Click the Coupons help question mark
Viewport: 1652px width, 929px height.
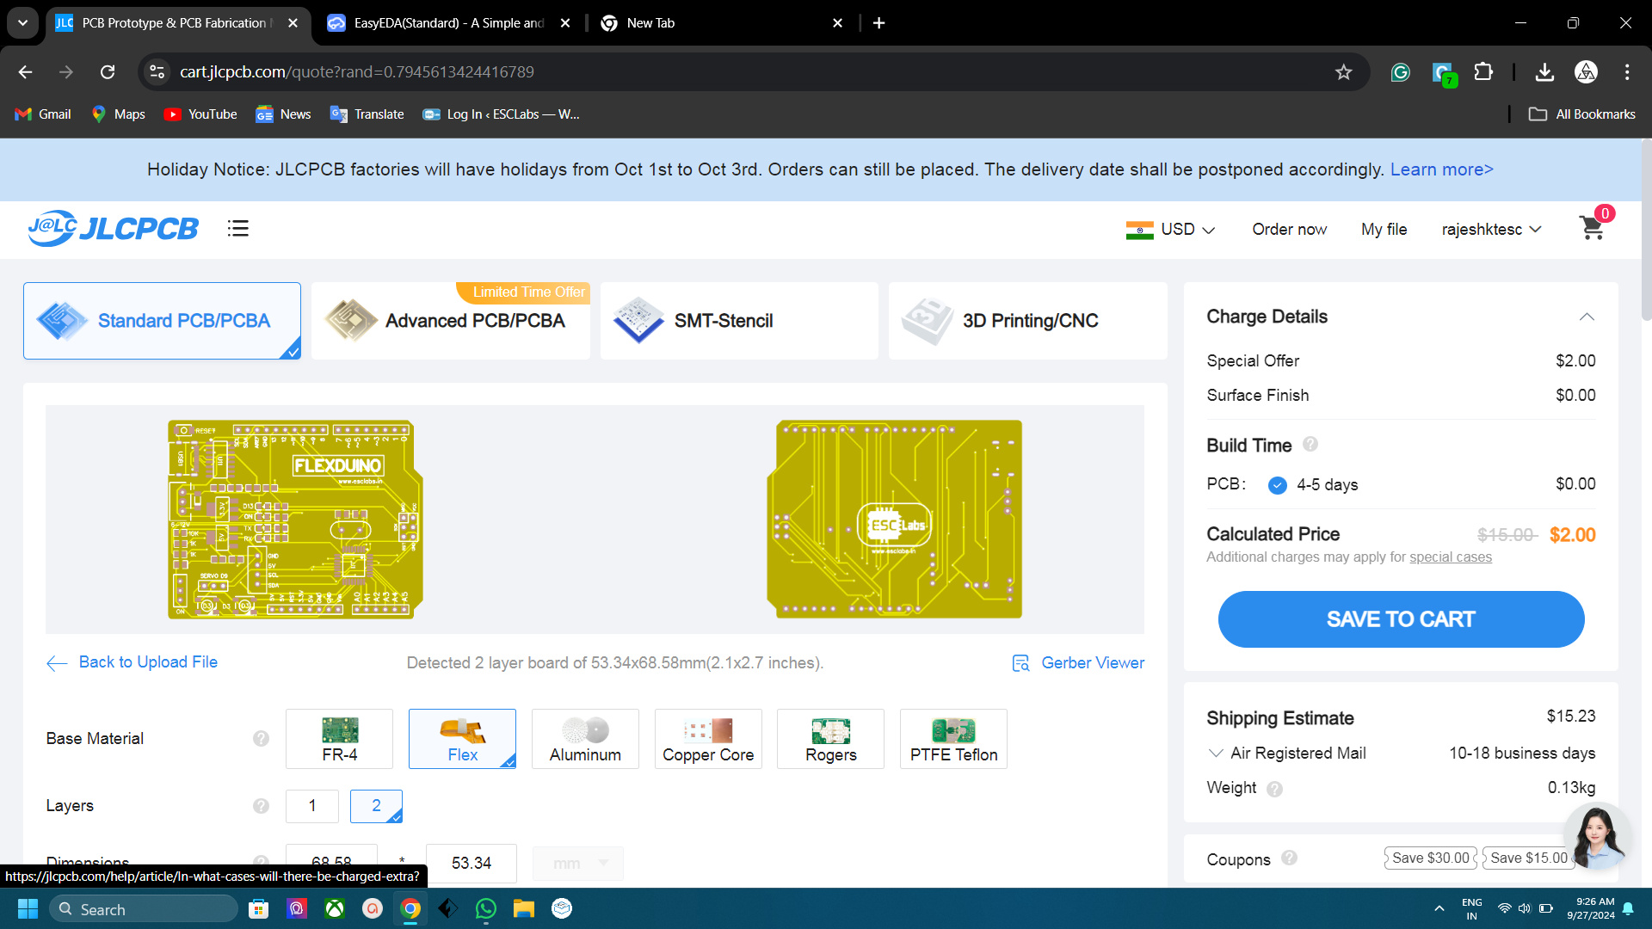(x=1289, y=858)
